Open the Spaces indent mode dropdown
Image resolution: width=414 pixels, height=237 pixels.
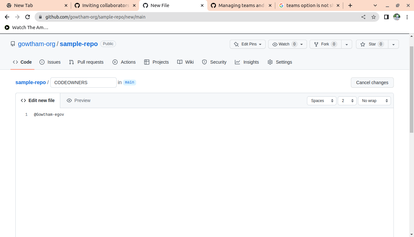click(321, 101)
